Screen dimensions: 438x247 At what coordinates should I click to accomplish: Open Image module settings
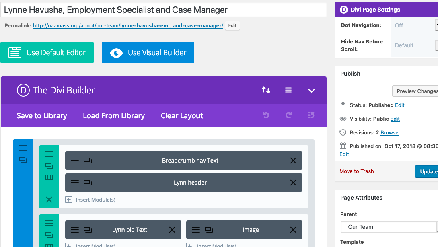point(196,230)
